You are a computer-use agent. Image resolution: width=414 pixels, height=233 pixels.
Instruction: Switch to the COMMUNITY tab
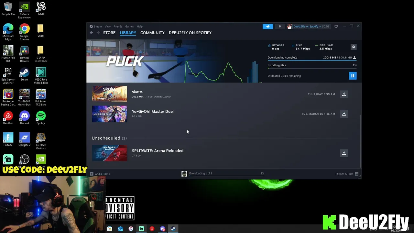point(152,33)
